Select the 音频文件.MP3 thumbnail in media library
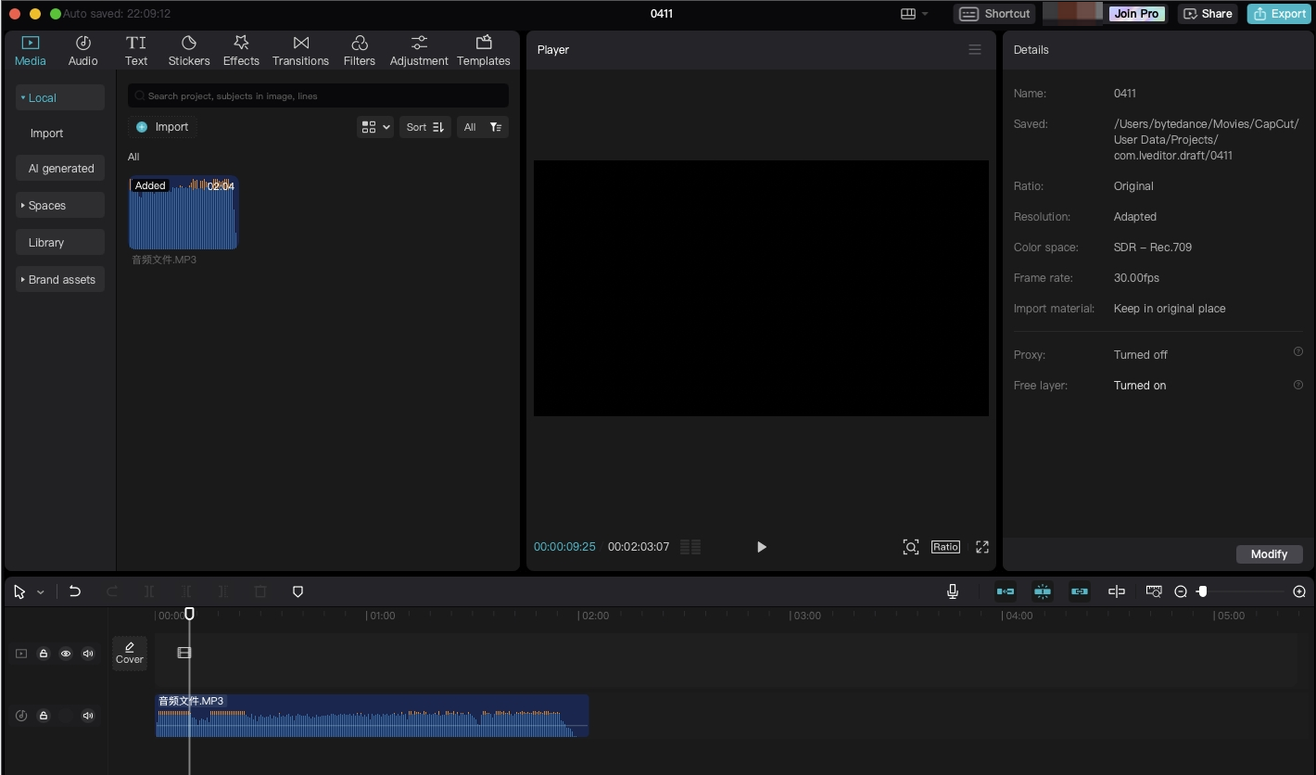 (183, 212)
